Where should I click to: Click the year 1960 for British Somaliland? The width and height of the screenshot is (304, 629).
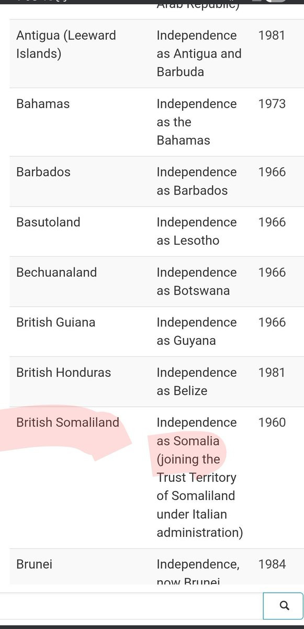(272, 422)
